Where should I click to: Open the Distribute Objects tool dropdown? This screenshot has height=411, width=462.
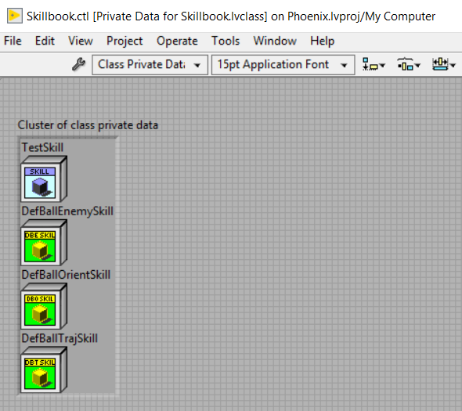[409, 64]
